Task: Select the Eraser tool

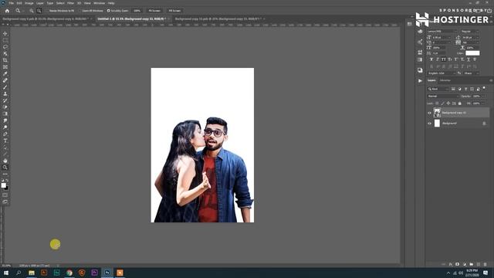Action: point(5,107)
